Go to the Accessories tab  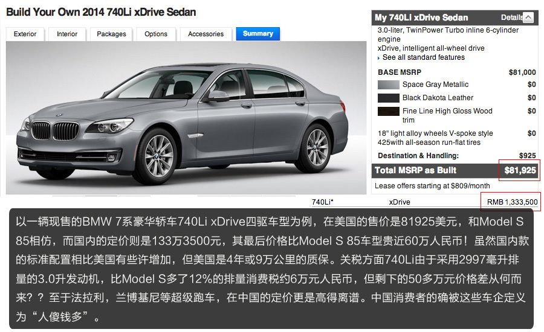[206, 34]
